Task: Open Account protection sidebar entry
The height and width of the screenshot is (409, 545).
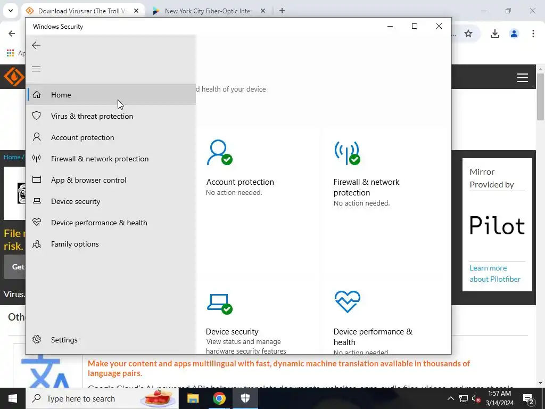Action: pos(111,137)
